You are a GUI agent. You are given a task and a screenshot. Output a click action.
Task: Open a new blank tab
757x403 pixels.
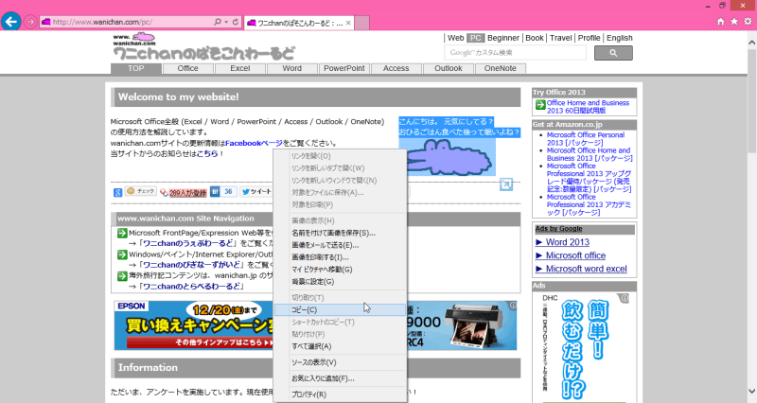(x=362, y=23)
